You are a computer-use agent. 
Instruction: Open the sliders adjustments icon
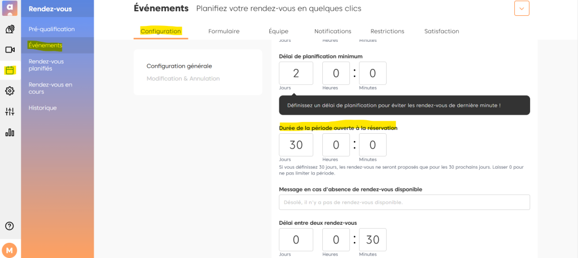(10, 112)
